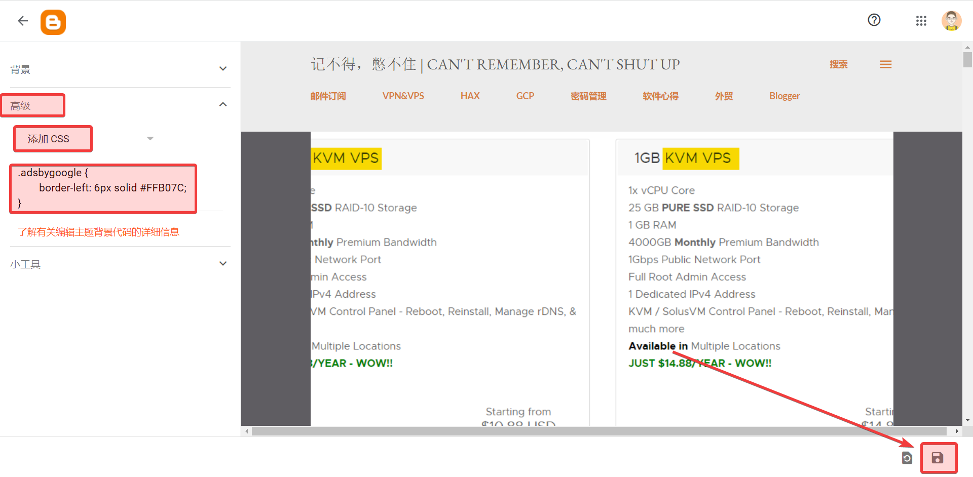973x477 pixels.
Task: Open the account profile avatar
Action: click(x=951, y=21)
